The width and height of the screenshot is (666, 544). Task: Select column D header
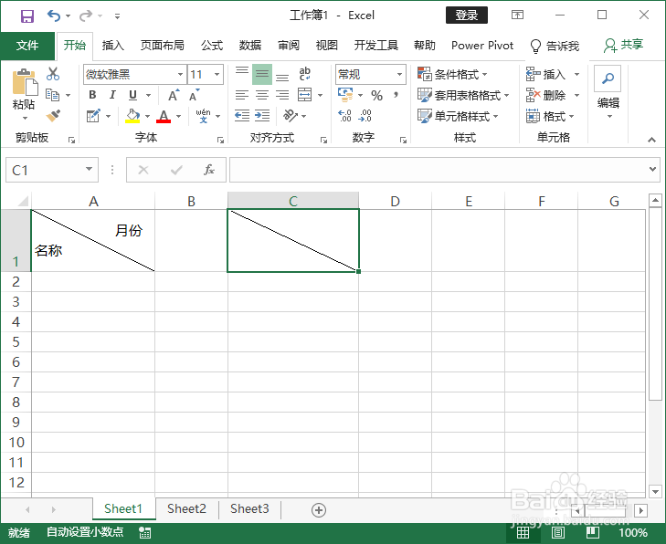coord(395,201)
